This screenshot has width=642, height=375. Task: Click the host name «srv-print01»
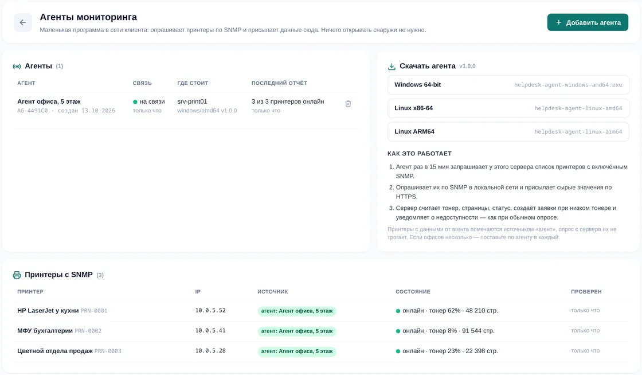point(192,101)
